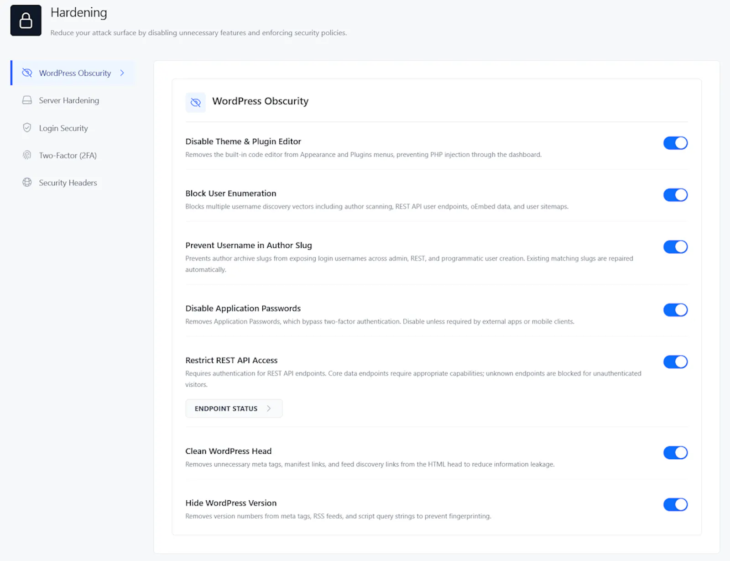Click the fingerprint icon beside Two-Factor (2FA)
This screenshot has height=561, width=730.
[27, 155]
